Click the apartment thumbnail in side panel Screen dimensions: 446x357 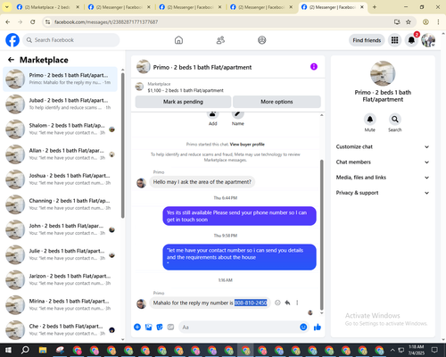(x=383, y=73)
